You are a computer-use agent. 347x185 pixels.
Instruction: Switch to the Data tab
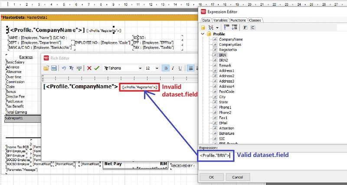click(x=206, y=20)
